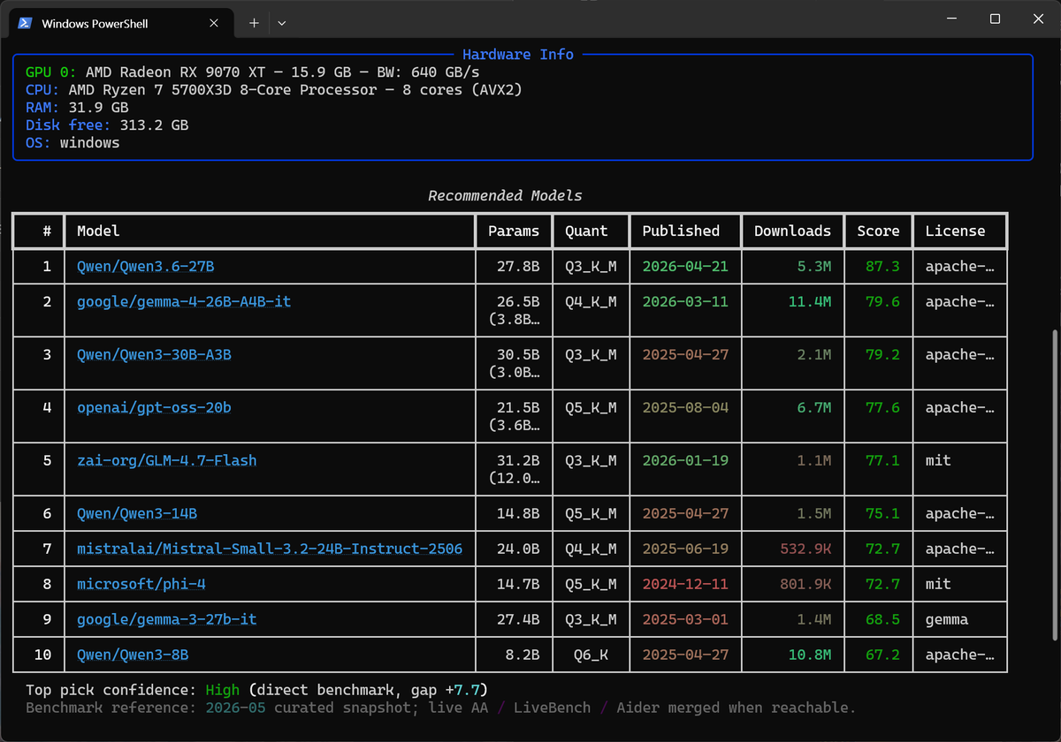1061x742 pixels.
Task: Click the Top pick confidence line
Action: point(256,690)
